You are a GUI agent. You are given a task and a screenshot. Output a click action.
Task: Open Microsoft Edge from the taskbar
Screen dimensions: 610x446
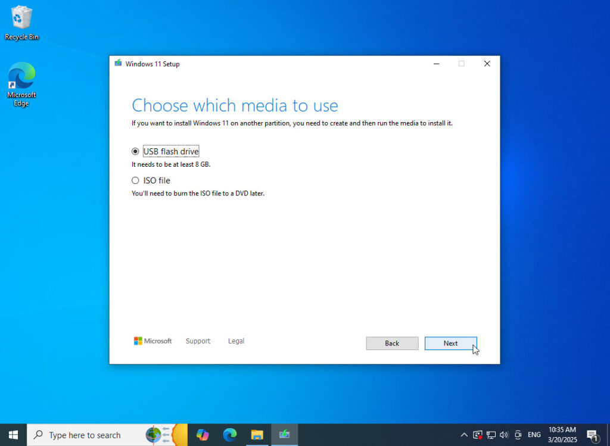(x=230, y=435)
